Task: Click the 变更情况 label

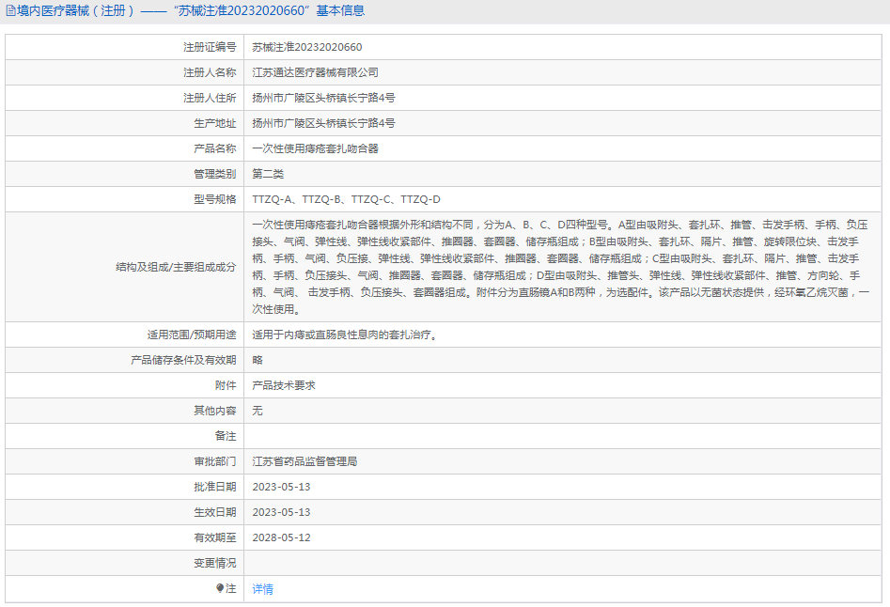Action: click(215, 563)
